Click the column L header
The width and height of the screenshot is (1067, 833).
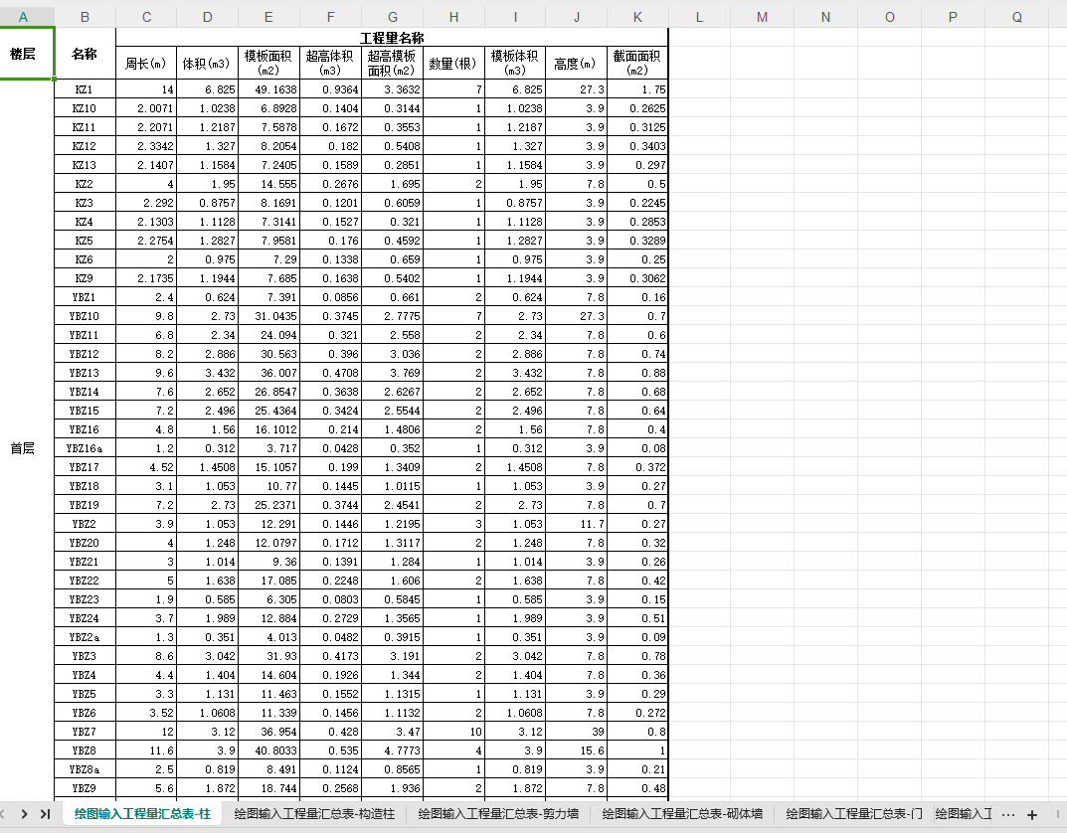coord(699,17)
